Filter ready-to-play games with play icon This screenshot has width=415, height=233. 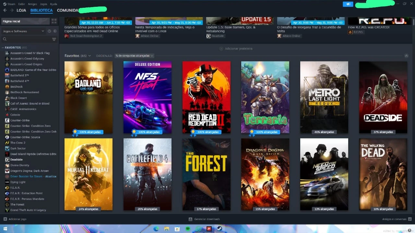pyautogui.click(x=55, y=31)
